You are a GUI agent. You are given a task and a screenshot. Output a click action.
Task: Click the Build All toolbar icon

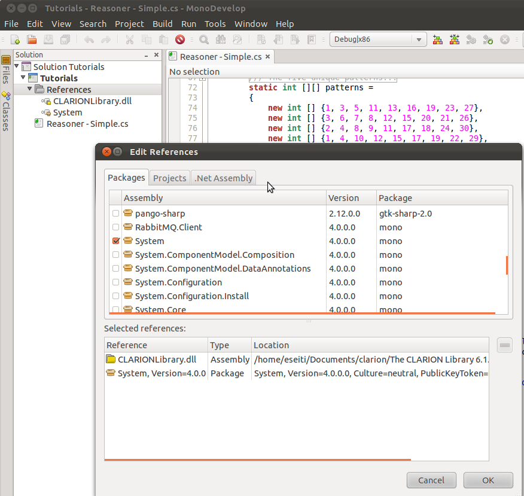438,40
